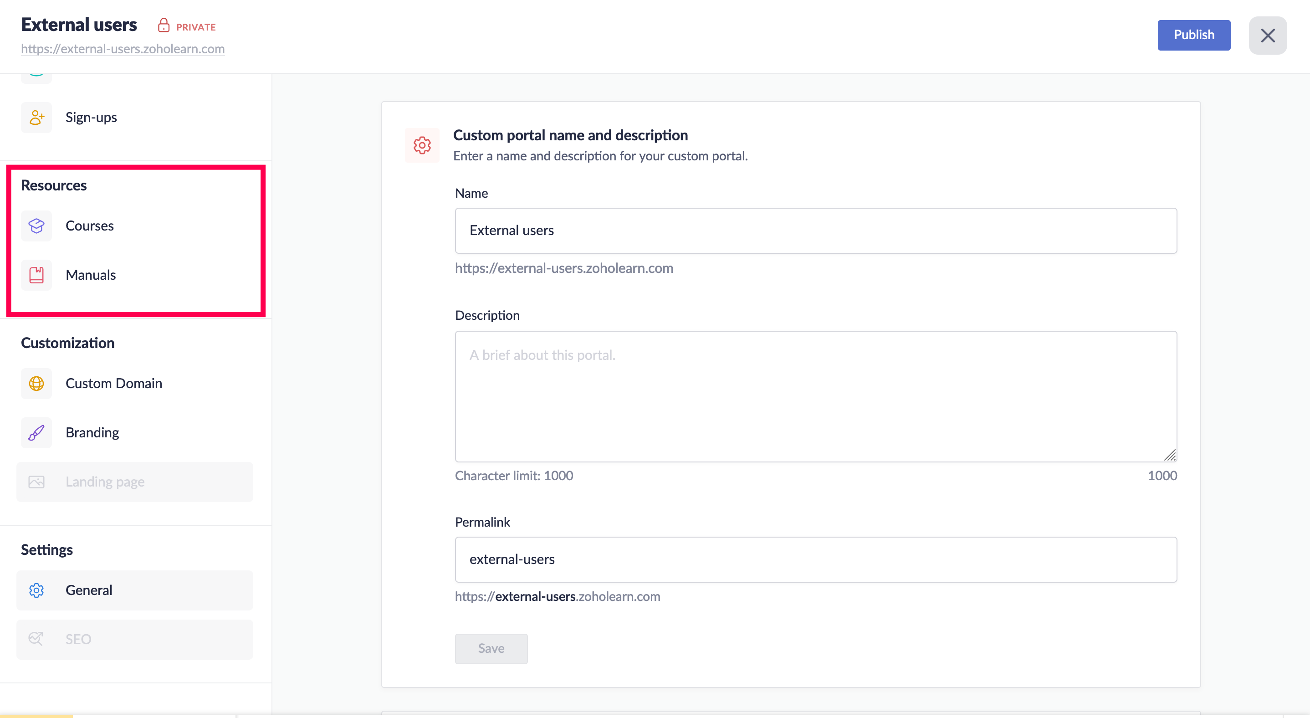Open the Courses resources section
Viewport: 1310px width, 718px height.
[89, 226]
